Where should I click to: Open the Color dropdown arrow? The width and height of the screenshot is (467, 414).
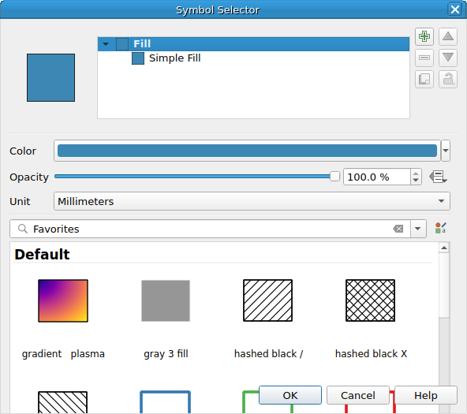pos(445,151)
